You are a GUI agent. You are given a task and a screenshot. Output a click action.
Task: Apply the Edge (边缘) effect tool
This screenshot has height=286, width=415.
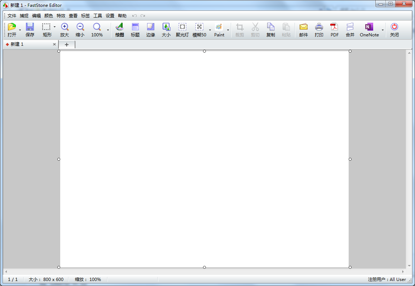pos(150,27)
